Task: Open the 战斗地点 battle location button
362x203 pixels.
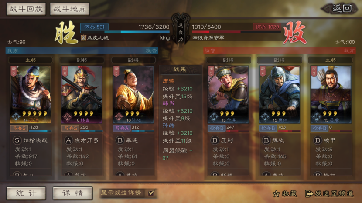Action: pos(69,9)
